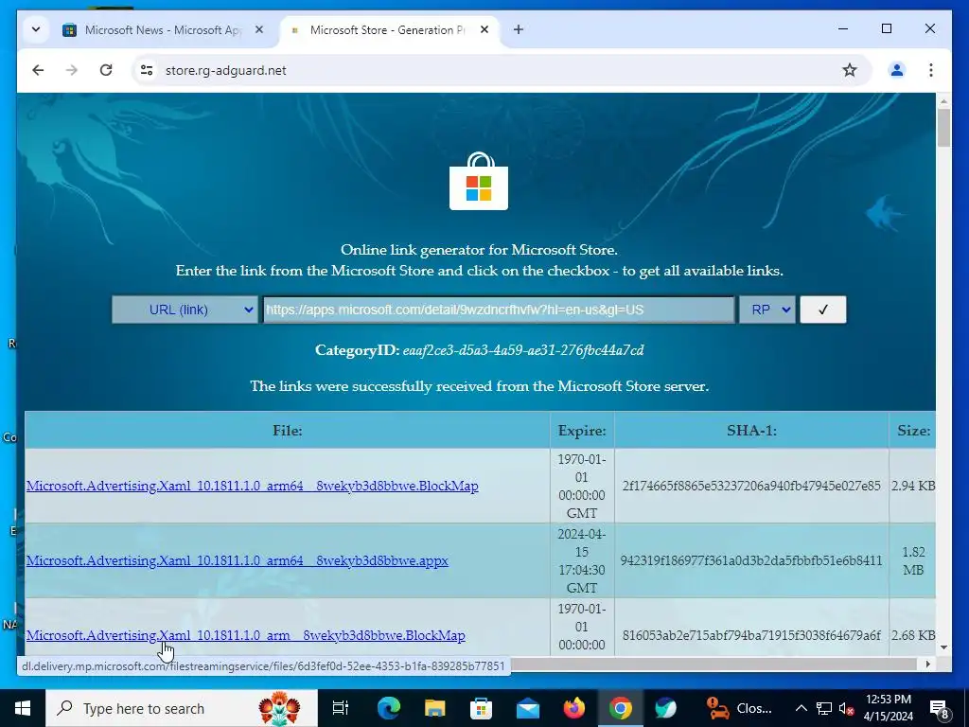Launch Firefox from the taskbar
Image resolution: width=969 pixels, height=727 pixels.
[x=574, y=708]
